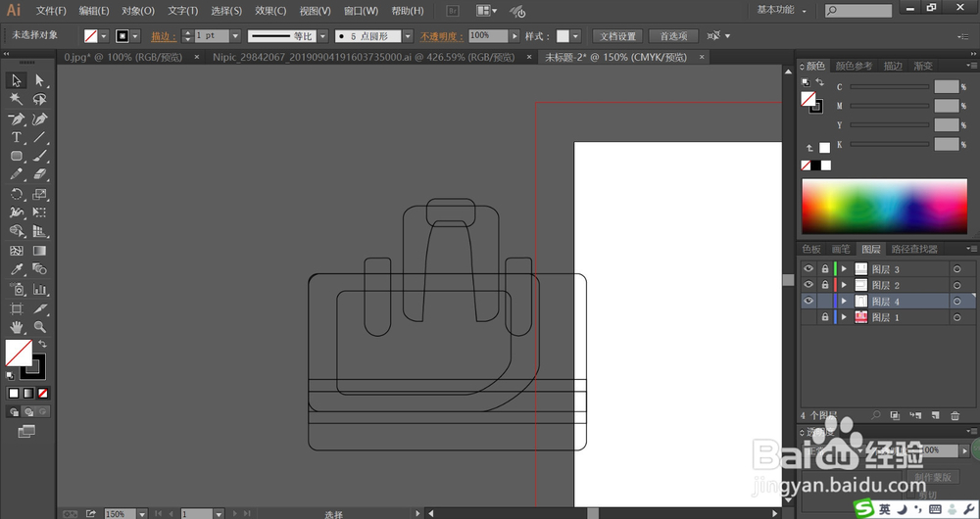Select the Scale tool
This screenshot has height=519, width=980.
click(x=39, y=194)
